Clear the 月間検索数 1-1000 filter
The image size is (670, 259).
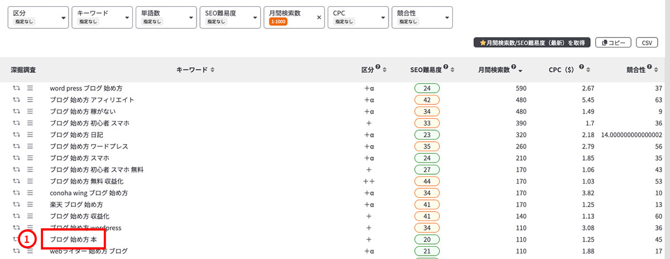[319, 17]
